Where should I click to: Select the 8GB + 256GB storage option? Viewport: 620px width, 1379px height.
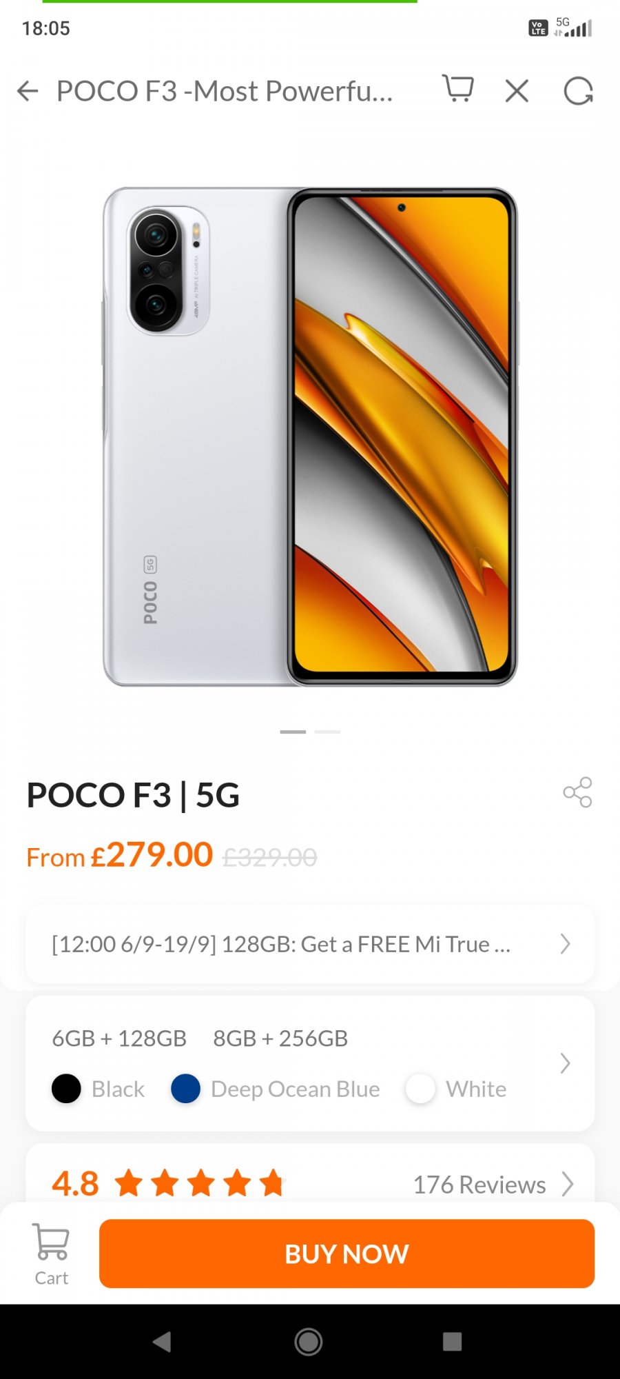tap(280, 1038)
